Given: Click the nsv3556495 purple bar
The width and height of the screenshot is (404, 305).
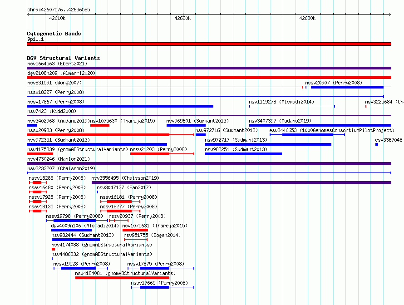Looking at the screenshot, I should [x=241, y=182].
